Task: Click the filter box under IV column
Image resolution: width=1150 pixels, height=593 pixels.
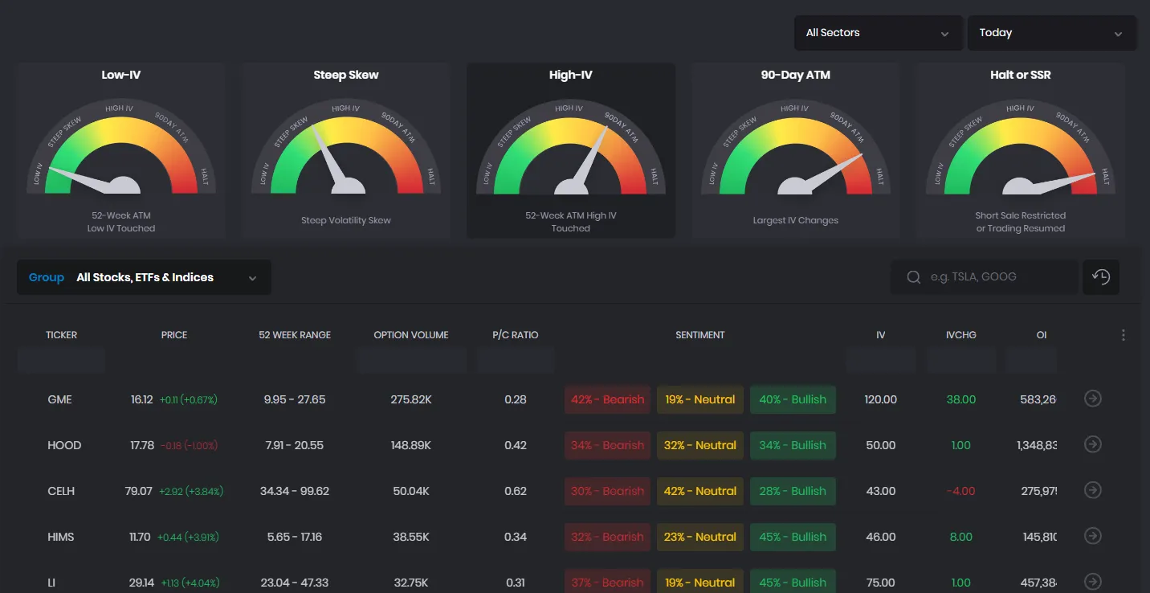Action: coord(881,361)
